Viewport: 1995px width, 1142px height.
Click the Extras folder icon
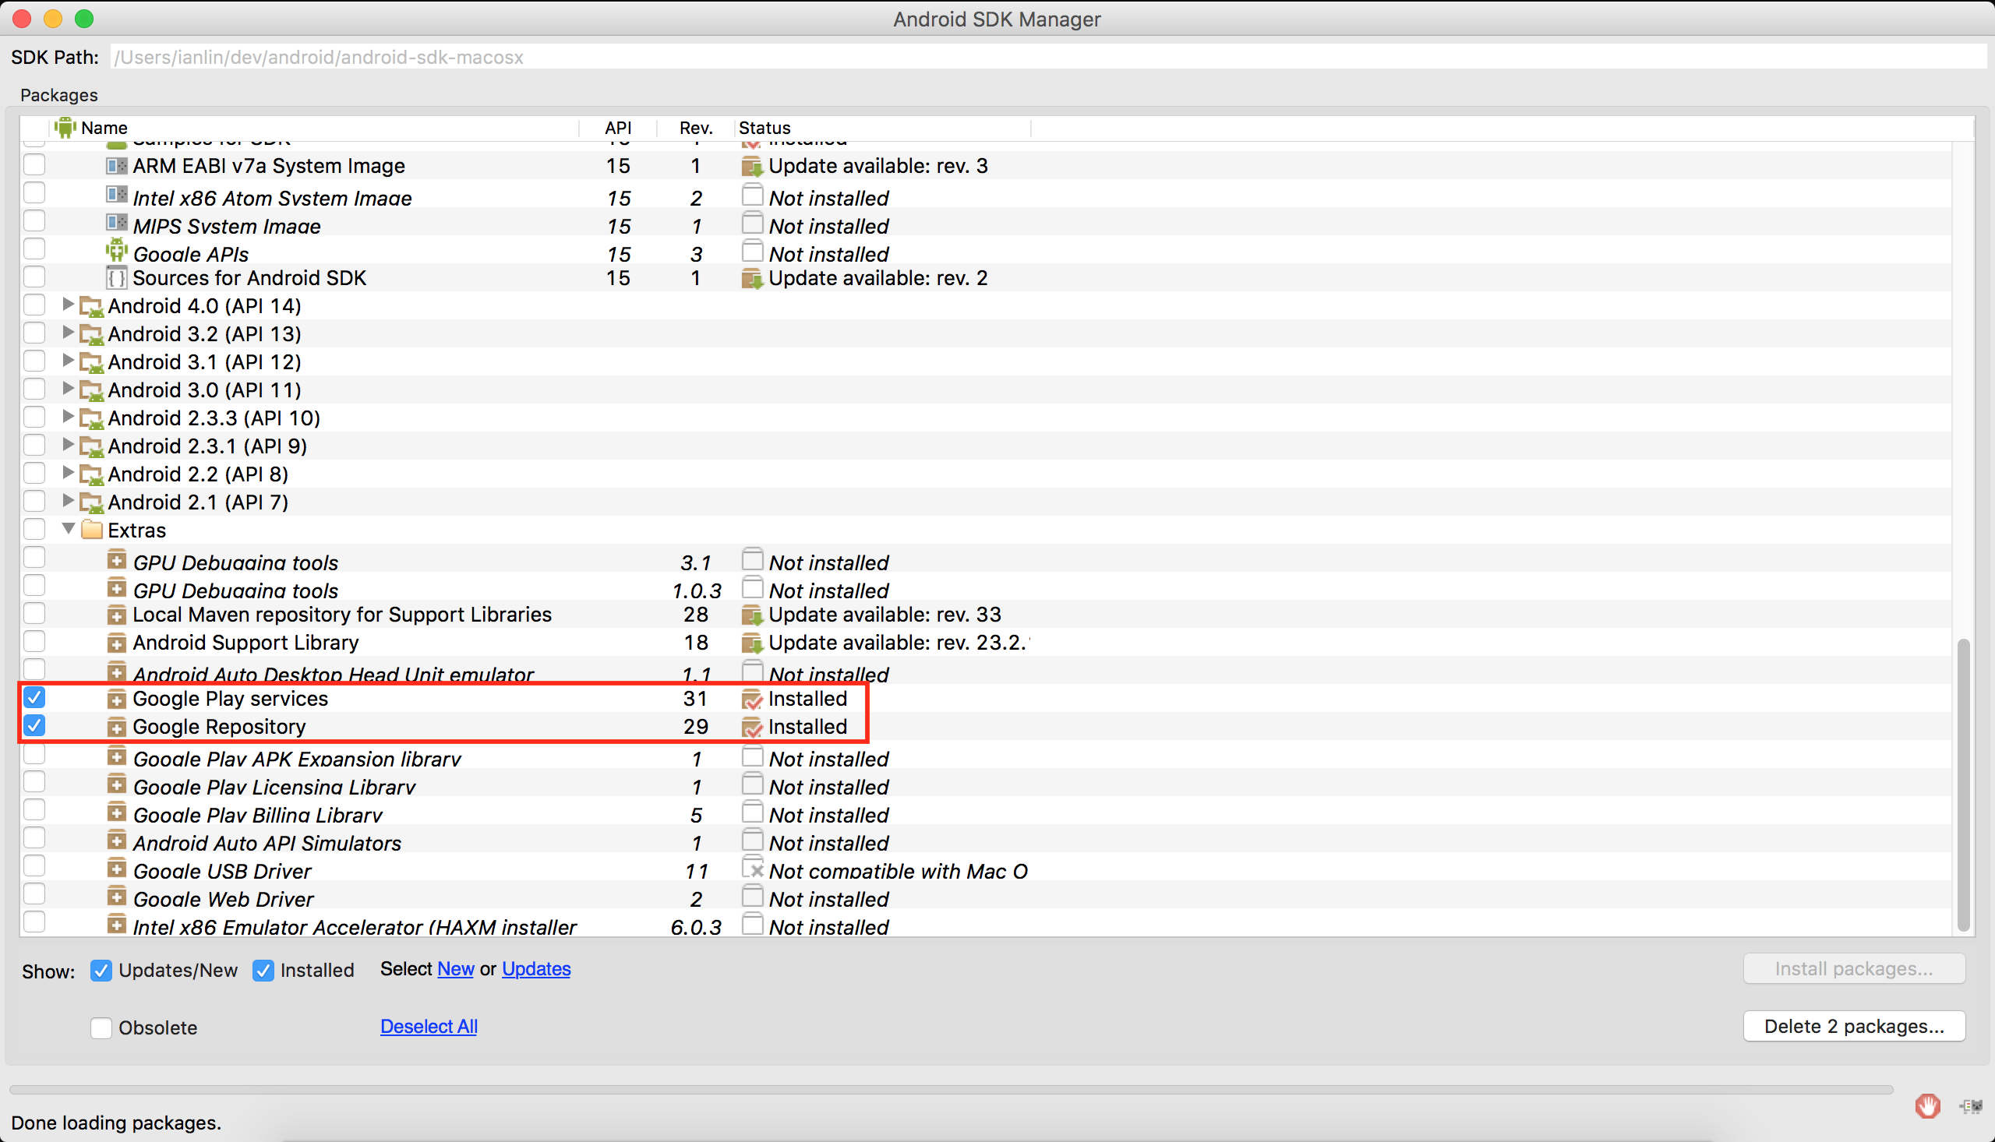tap(93, 530)
